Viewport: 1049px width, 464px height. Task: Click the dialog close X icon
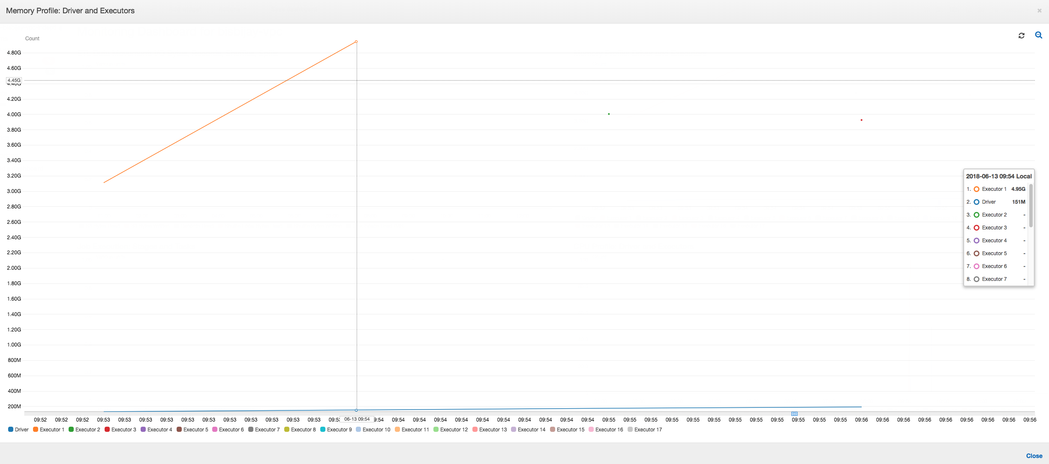tap(1039, 10)
